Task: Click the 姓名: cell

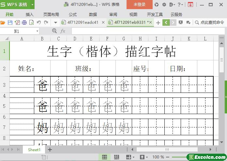Action: (x=30, y=68)
